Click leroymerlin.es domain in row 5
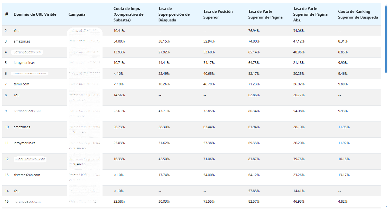Screen dimensions: 388x211 click(24, 63)
